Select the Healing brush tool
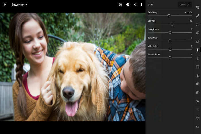This screenshot has height=134, width=201. click(198, 16)
